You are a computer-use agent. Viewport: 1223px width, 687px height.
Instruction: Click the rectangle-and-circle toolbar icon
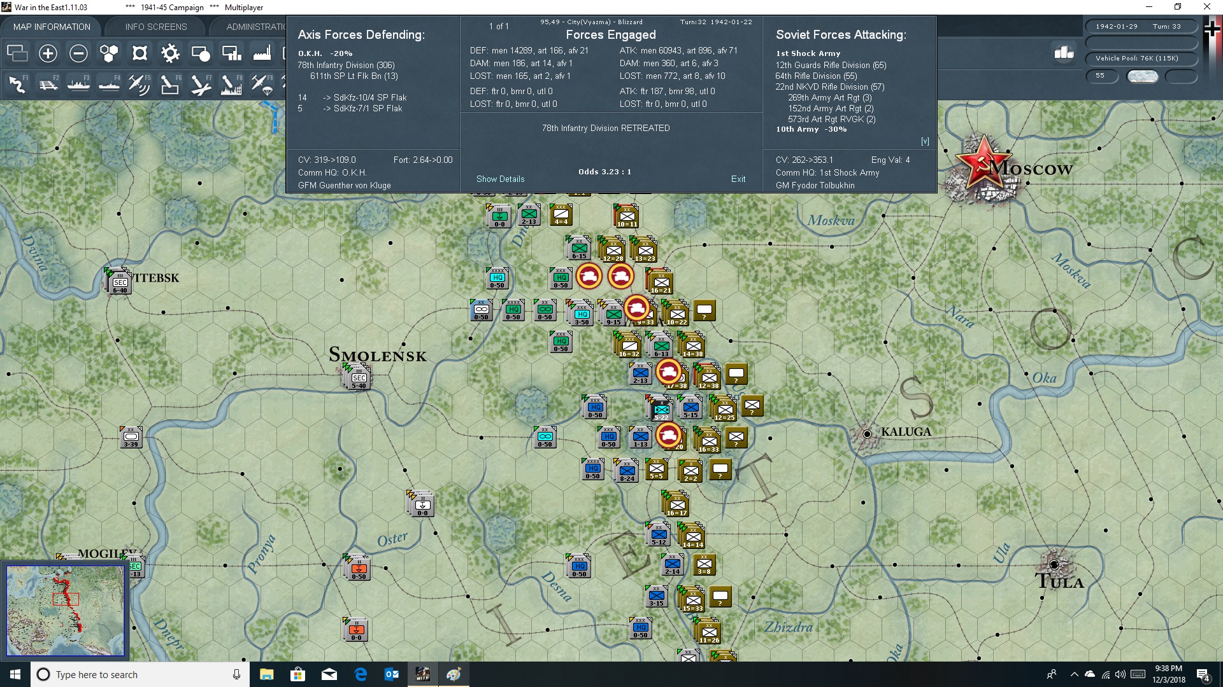(x=201, y=53)
